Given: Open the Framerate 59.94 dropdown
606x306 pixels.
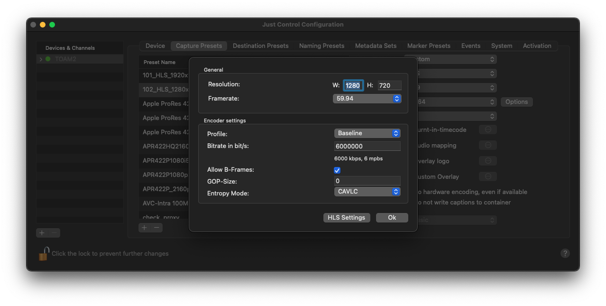Looking at the screenshot, I should click(x=367, y=99).
